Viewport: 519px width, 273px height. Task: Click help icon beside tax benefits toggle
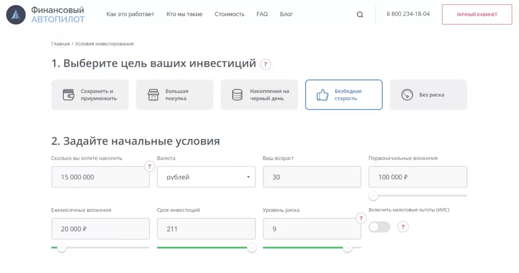403,227
